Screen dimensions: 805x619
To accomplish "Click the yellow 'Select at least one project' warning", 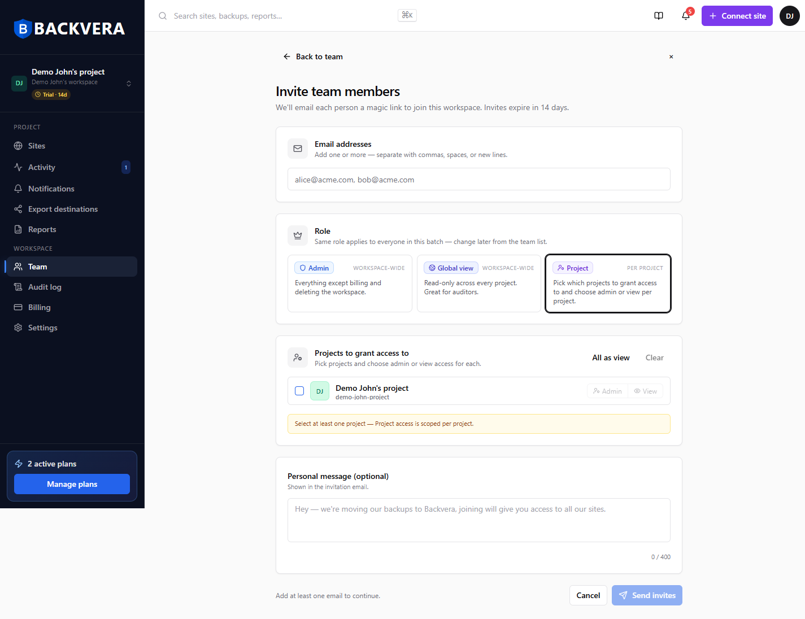I will [479, 424].
